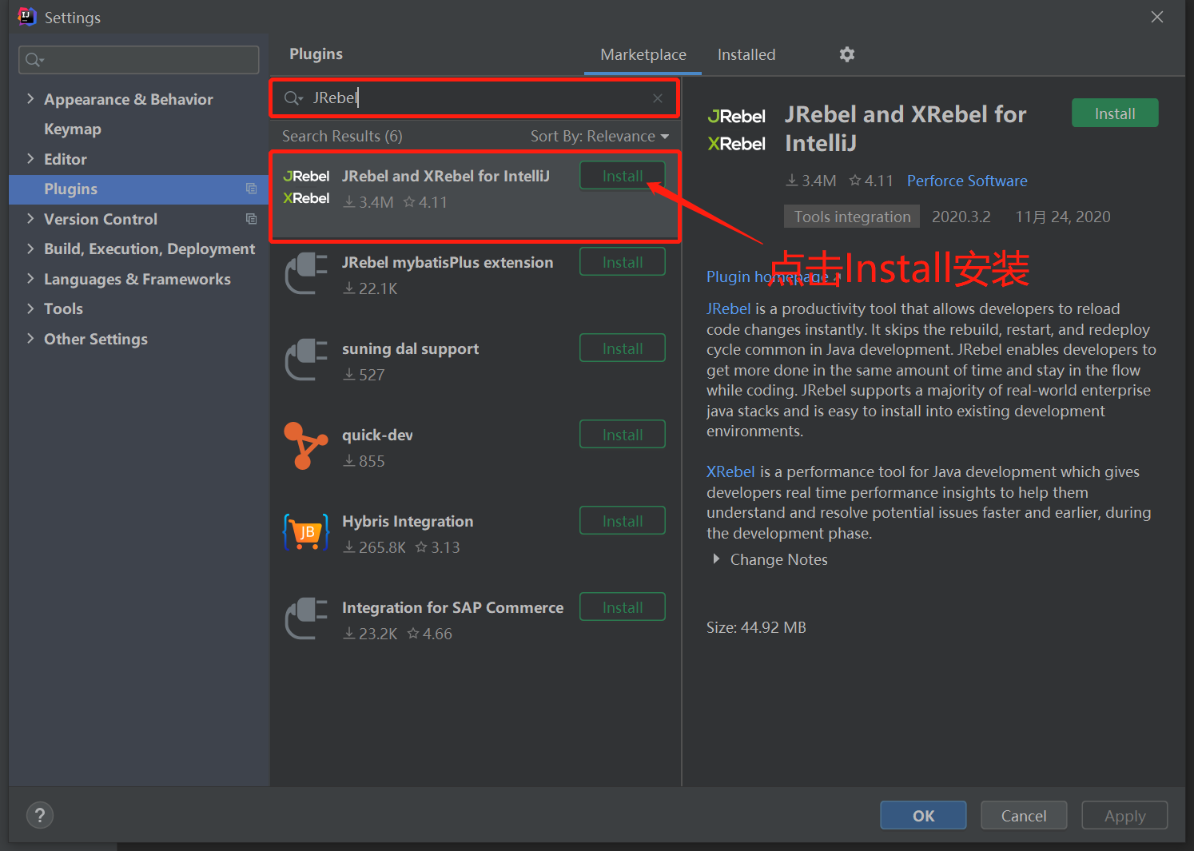The width and height of the screenshot is (1194, 851).
Task: Install the Hybris Integration plugin
Action: 623,521
